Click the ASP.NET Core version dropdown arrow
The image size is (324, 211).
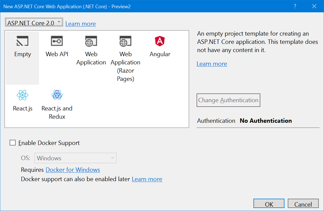(59, 21)
